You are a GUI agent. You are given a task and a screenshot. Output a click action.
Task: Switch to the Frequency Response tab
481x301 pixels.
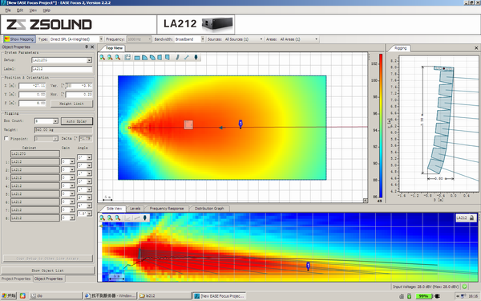167,208
